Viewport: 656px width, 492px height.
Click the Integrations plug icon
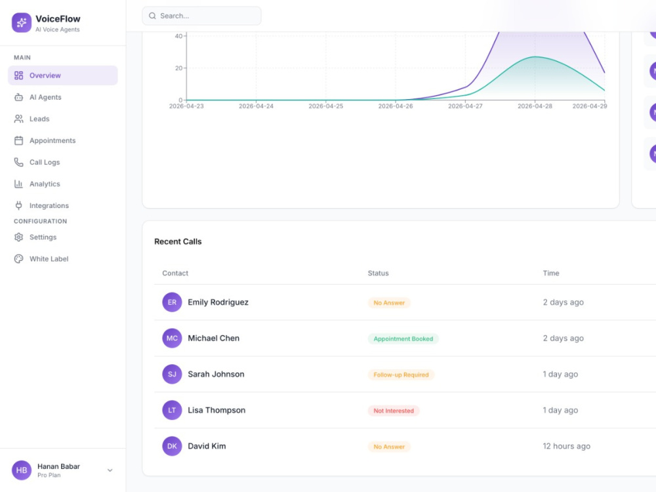tap(18, 205)
